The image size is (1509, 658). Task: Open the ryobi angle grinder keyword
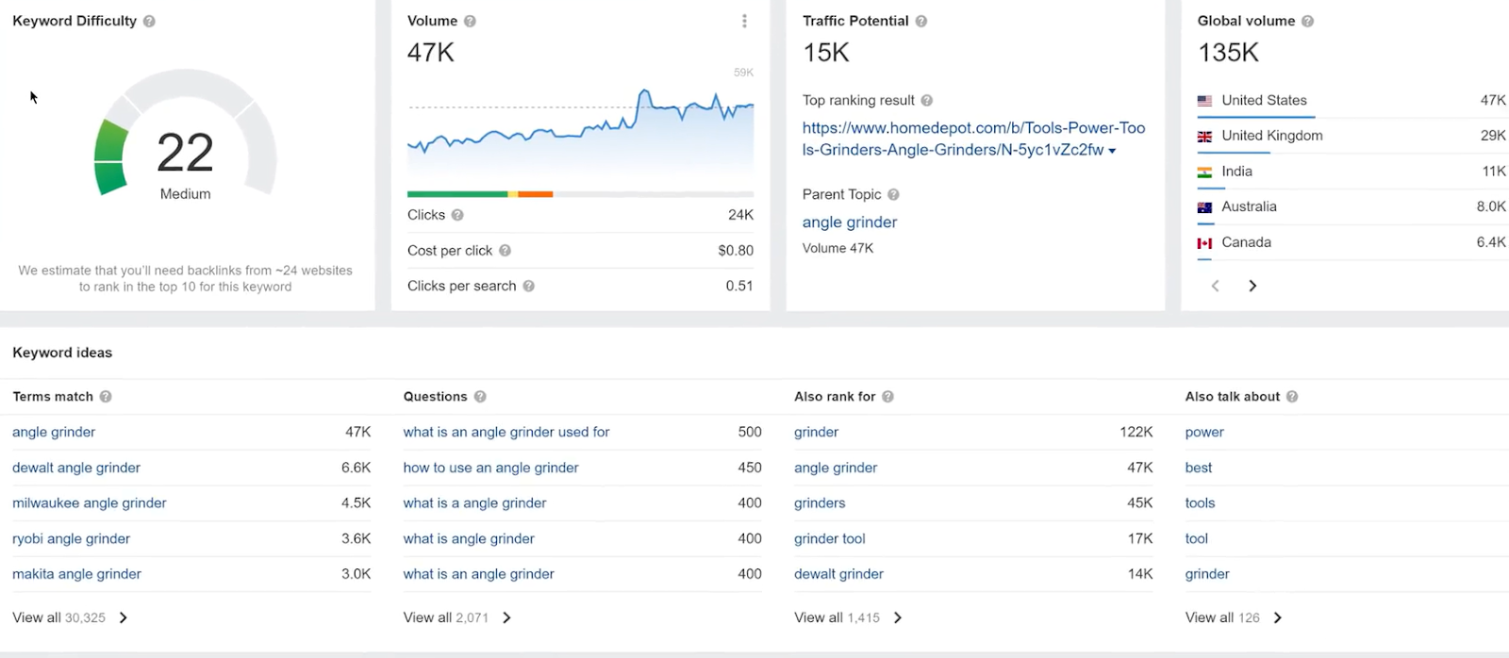pos(72,538)
